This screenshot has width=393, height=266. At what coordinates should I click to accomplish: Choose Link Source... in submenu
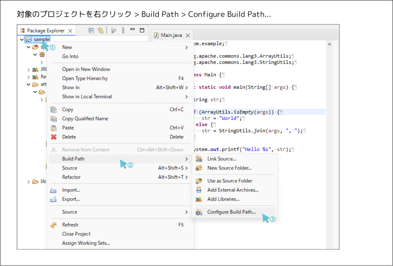(234, 159)
